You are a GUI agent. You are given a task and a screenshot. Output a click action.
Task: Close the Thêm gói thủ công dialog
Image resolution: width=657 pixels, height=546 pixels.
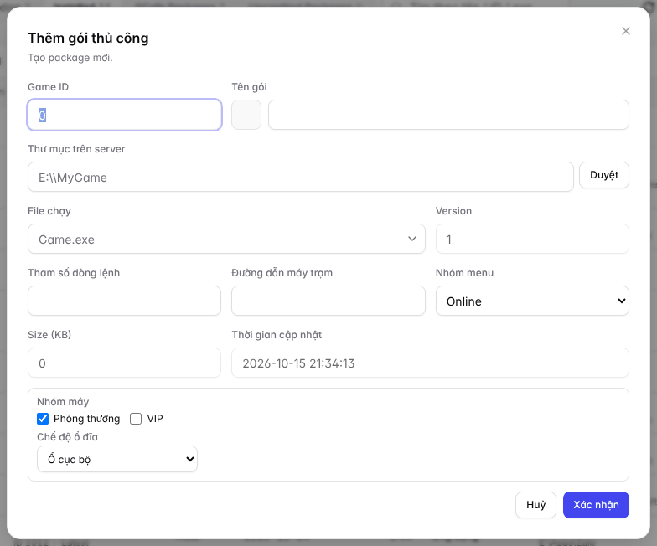(x=625, y=31)
